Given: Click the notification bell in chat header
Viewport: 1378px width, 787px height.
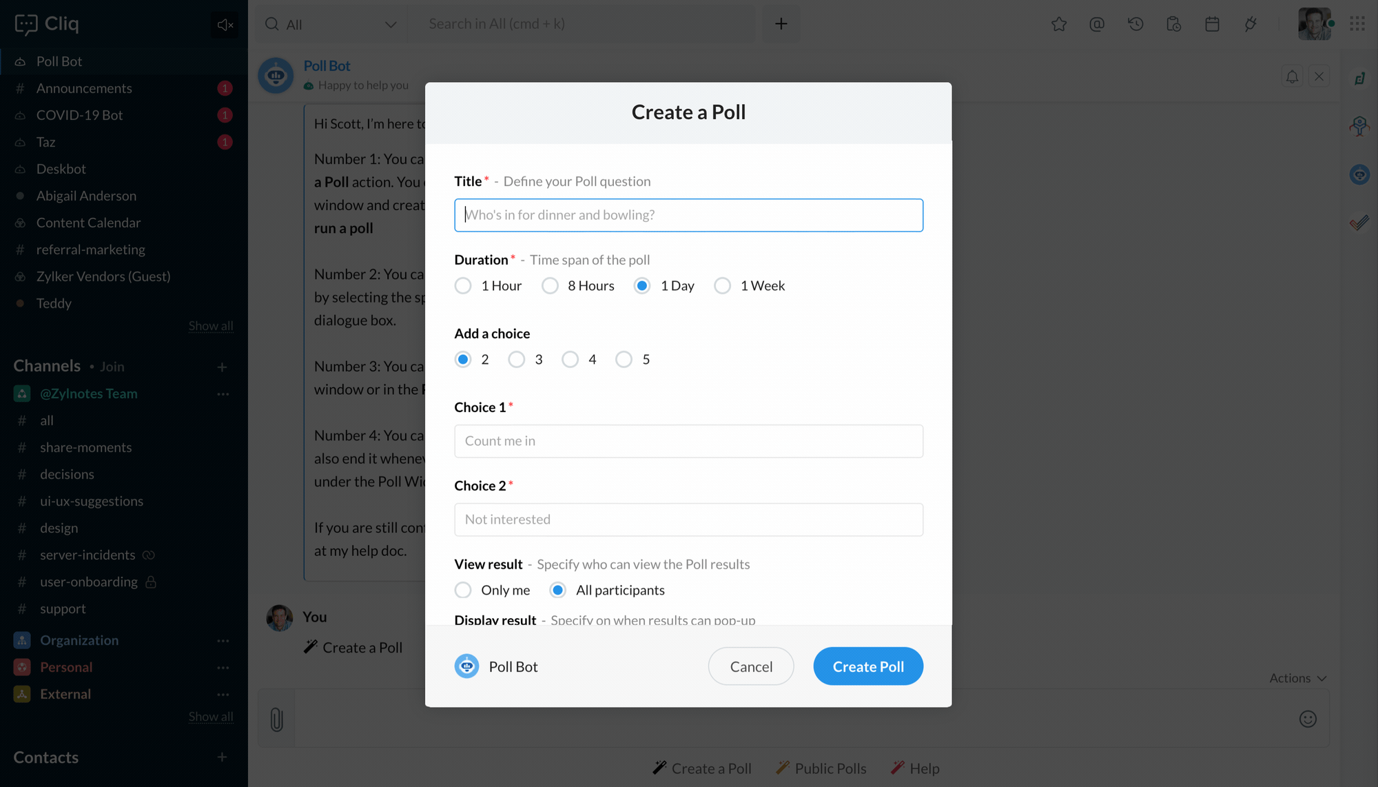Looking at the screenshot, I should (x=1292, y=76).
